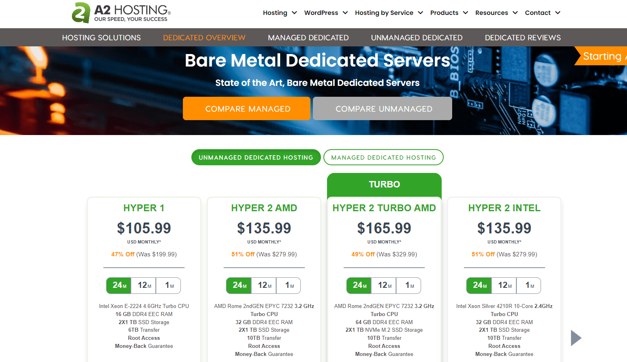
Task: Click the Hyper 1 plan title
Action: pos(144,208)
